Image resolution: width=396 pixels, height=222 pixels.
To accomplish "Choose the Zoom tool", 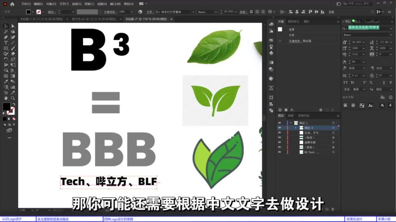I will tap(13, 98).
